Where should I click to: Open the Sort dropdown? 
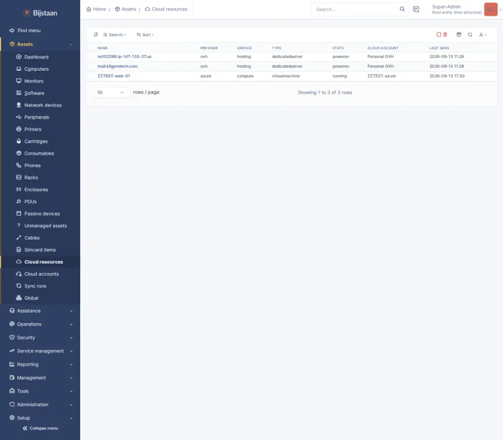[145, 34]
